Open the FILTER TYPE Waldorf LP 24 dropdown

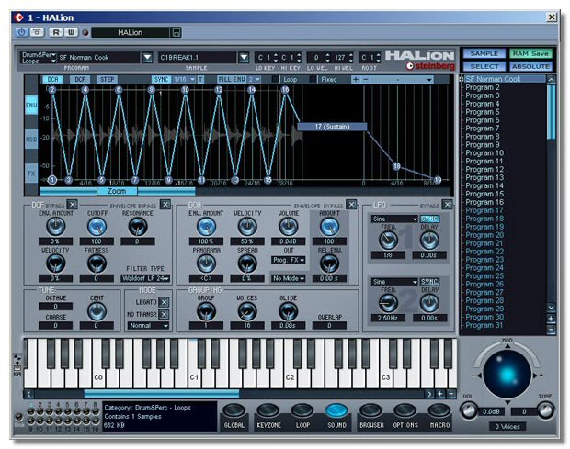click(x=145, y=278)
